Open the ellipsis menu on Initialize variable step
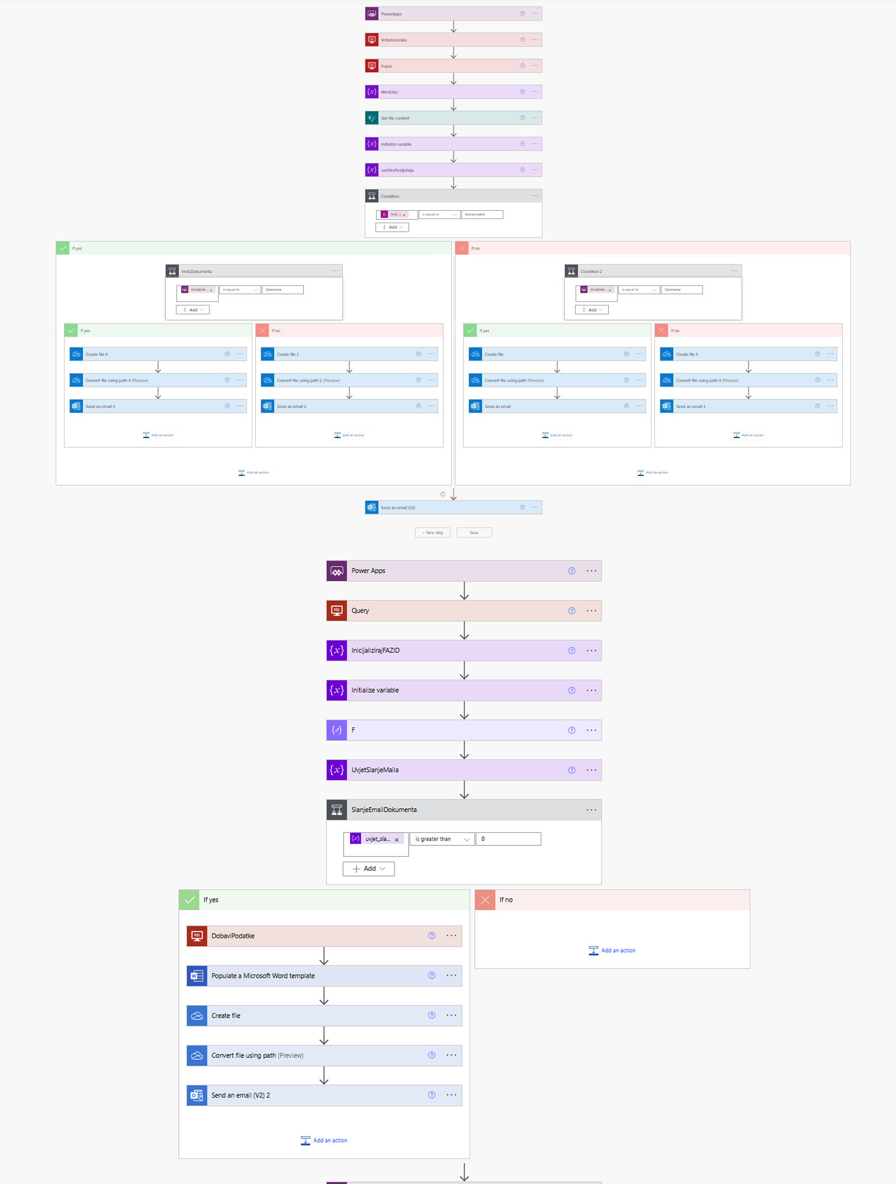The height and width of the screenshot is (1184, 896). coord(591,690)
